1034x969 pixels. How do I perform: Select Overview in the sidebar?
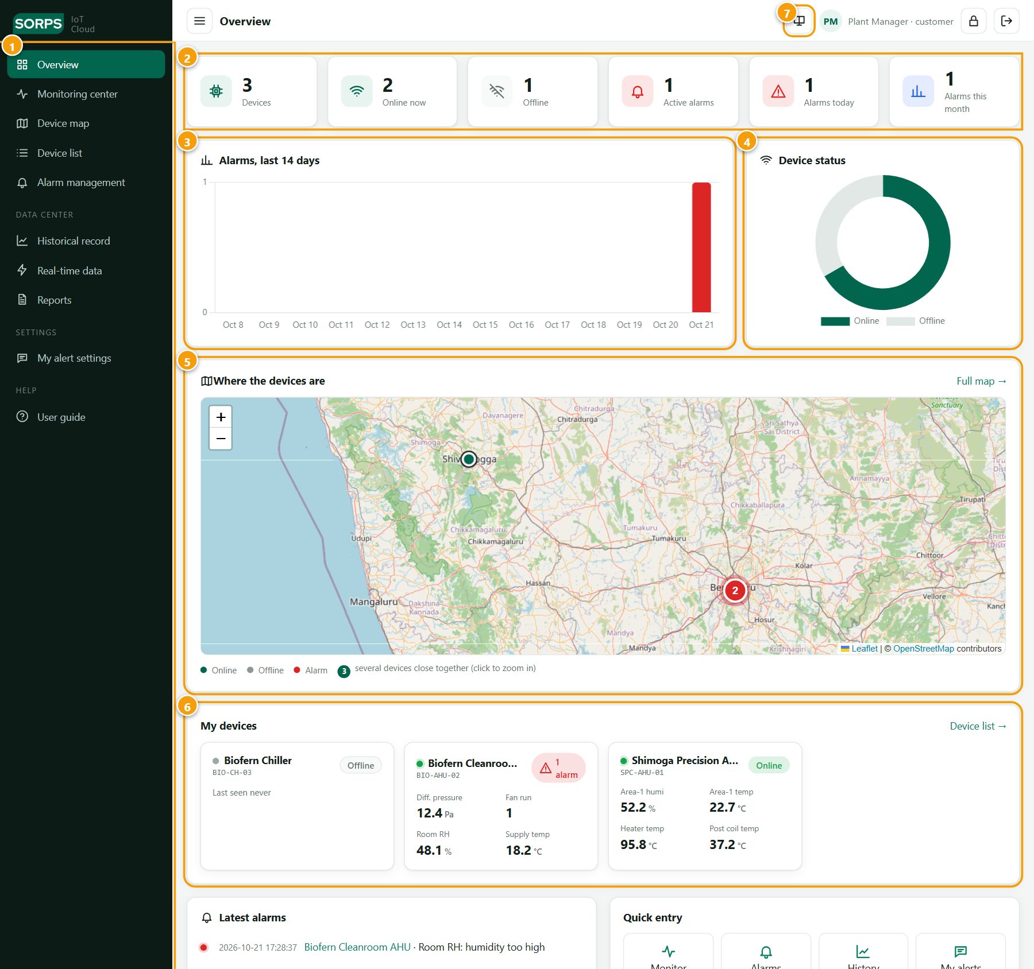86,65
